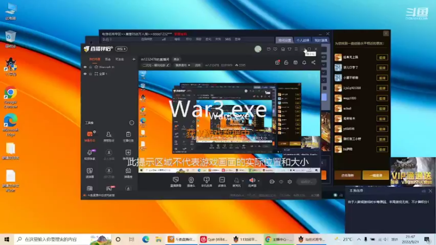Change the stream category with pencil icon
The height and width of the screenshot is (245, 436).
[x=168, y=65]
